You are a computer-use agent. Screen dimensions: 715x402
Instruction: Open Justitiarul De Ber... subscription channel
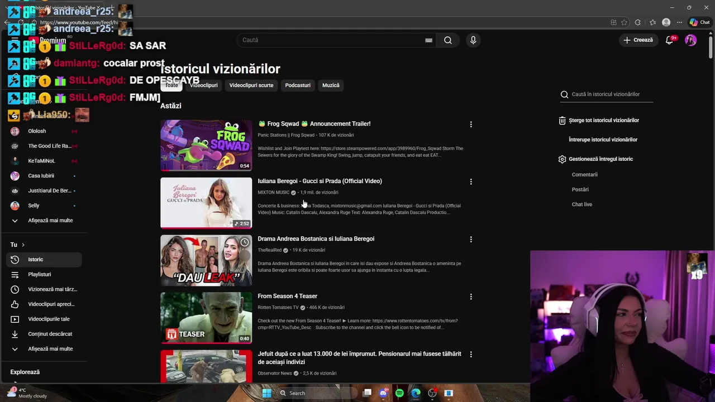pos(44,191)
